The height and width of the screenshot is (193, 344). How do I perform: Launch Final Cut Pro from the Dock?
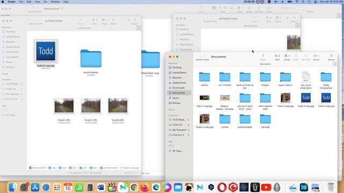coord(112,187)
